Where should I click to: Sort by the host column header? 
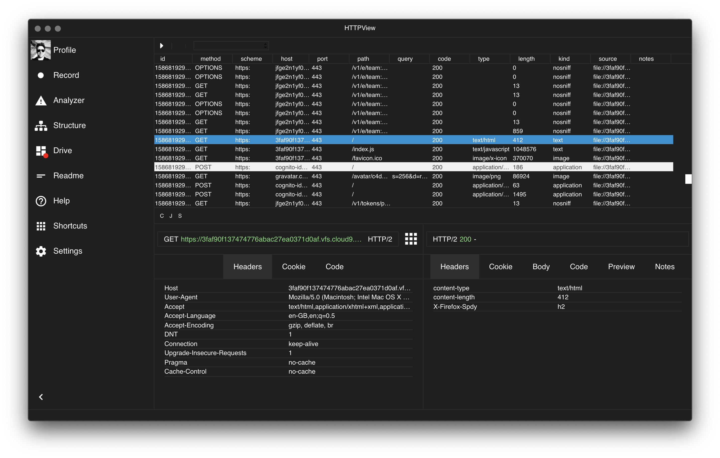[x=291, y=59]
